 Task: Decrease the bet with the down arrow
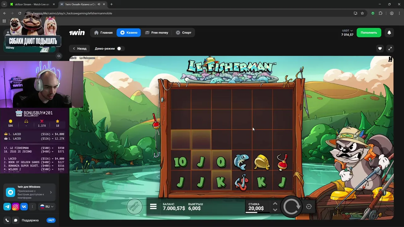275,210
